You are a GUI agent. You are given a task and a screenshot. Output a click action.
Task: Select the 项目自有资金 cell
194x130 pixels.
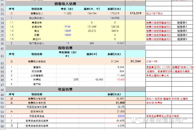37,116
